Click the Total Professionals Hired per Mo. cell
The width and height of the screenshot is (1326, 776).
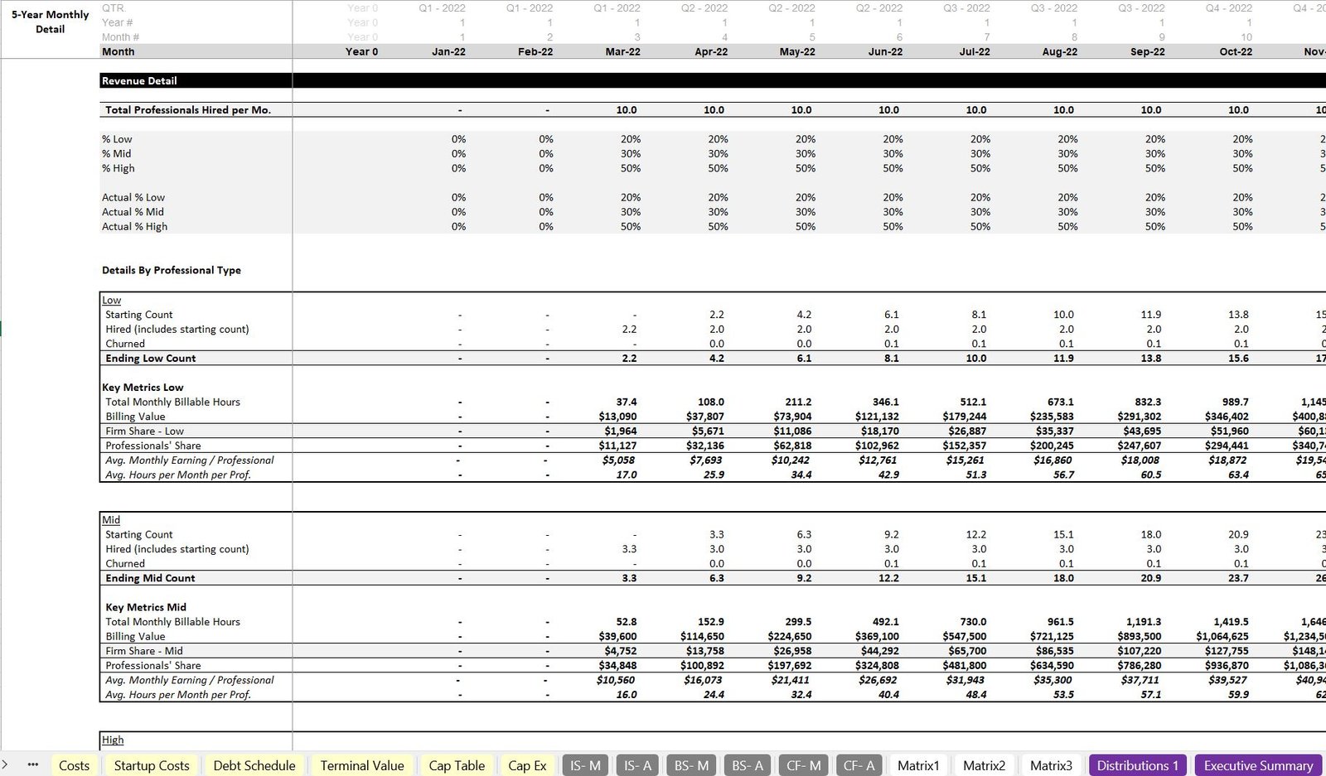coord(188,110)
